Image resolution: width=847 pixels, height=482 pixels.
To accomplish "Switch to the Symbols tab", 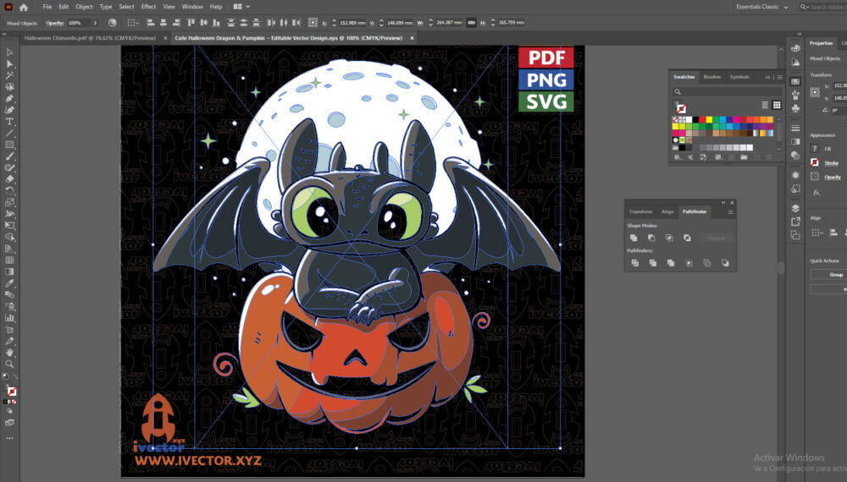I will pyautogui.click(x=739, y=77).
